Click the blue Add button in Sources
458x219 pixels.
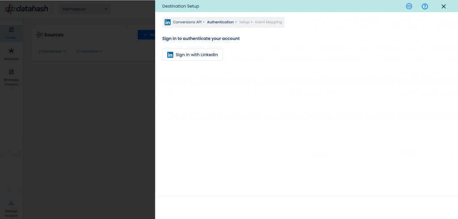[x=146, y=35]
